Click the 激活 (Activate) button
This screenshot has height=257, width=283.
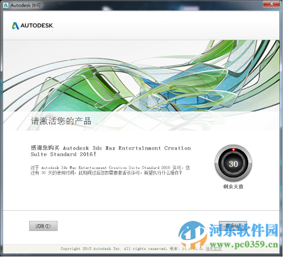(x=233, y=226)
